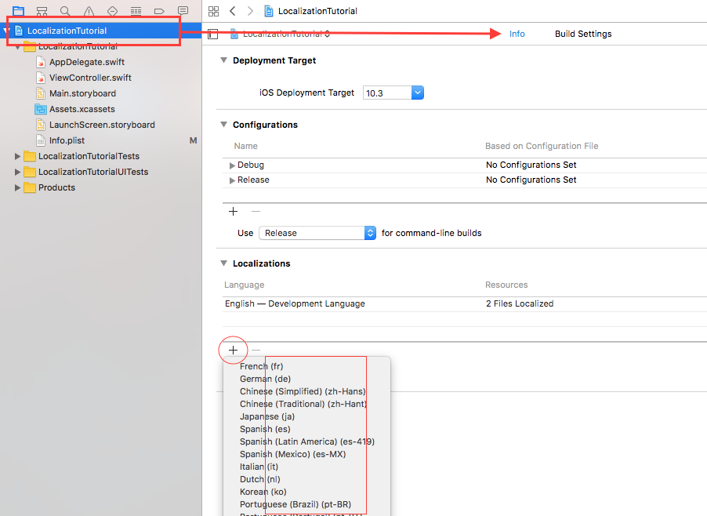Open LaunchScreen.storyboard in the navigator

[x=102, y=125]
